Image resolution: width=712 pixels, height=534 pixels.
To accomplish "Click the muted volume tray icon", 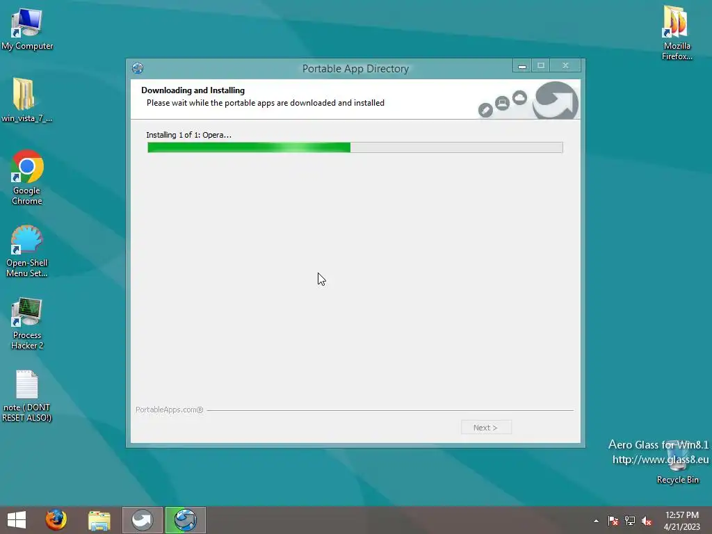I will [x=647, y=521].
